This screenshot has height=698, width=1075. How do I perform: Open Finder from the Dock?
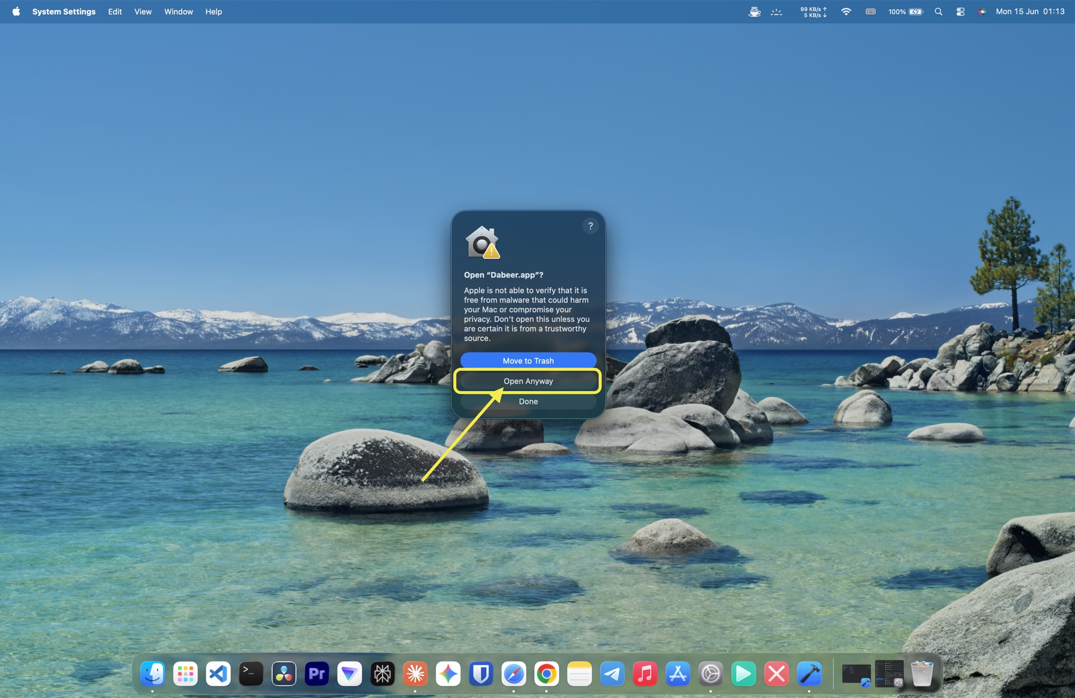coord(153,673)
